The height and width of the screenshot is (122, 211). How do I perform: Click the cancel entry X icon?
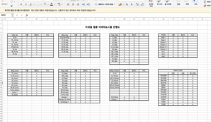[17, 15]
